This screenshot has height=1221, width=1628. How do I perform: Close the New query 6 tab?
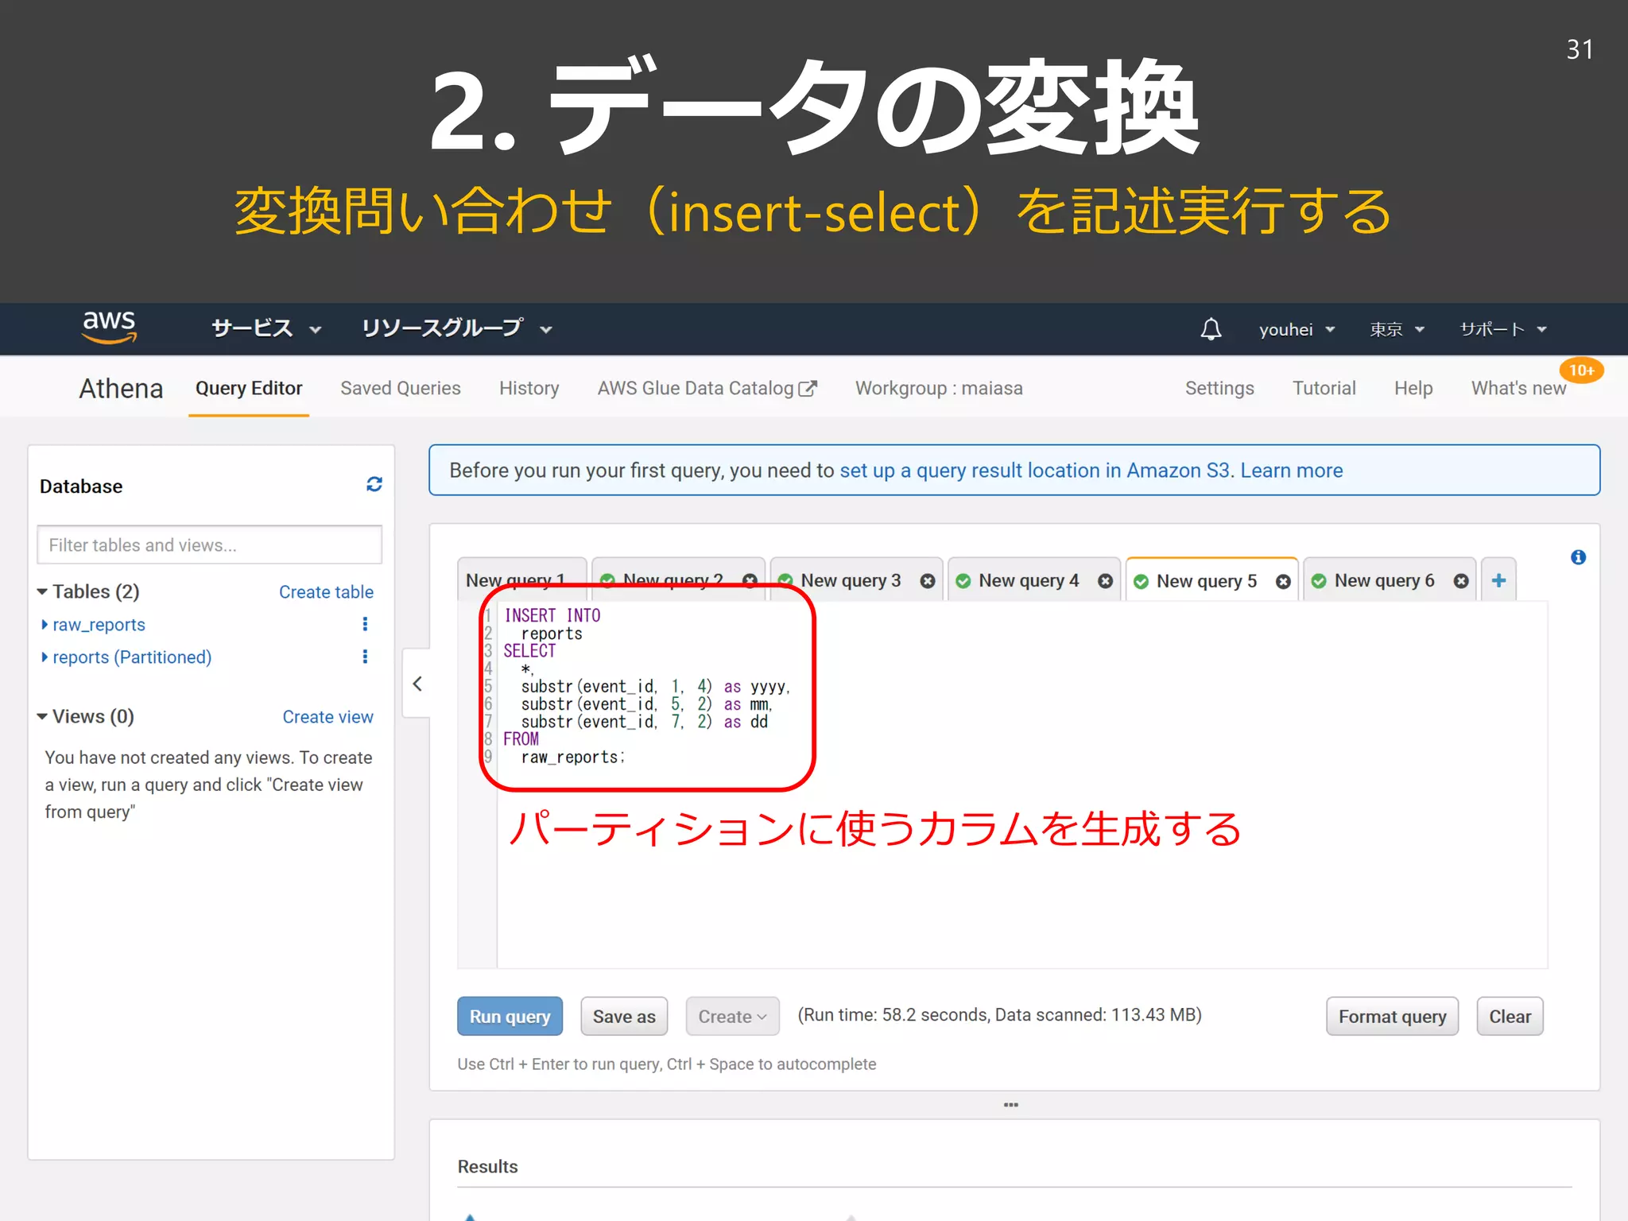(1461, 581)
